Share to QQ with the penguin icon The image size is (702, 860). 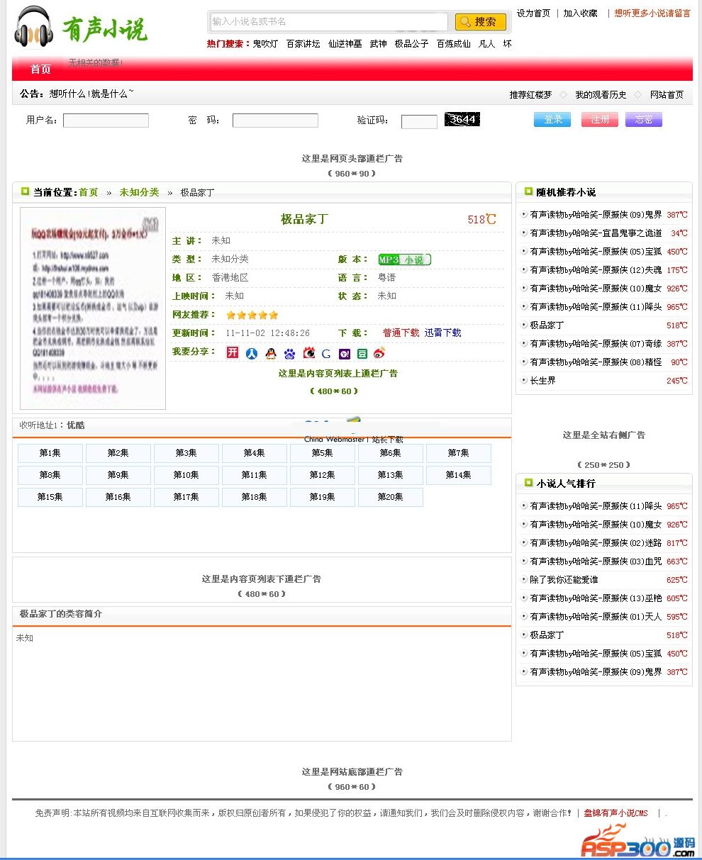tap(270, 354)
